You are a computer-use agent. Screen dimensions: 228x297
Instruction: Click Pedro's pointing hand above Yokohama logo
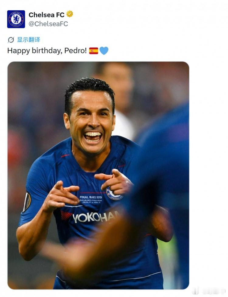(61, 195)
